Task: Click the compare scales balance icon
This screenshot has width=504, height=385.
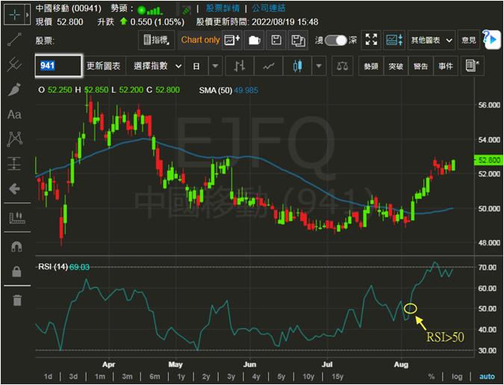Action: 342,66
